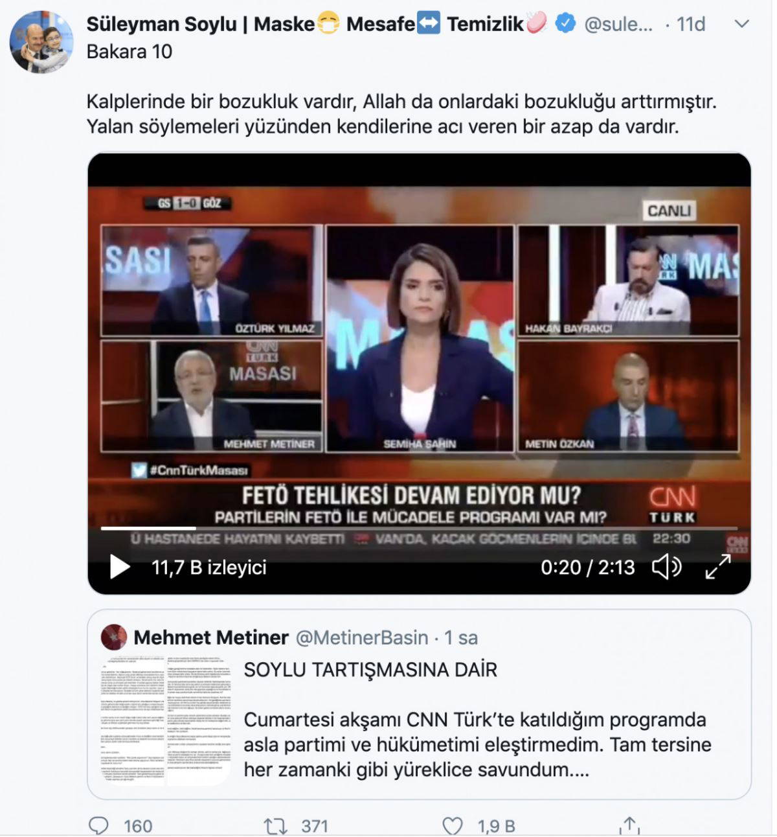Click Süleyman Soylu's profile picture
The image size is (777, 837).
click(41, 42)
